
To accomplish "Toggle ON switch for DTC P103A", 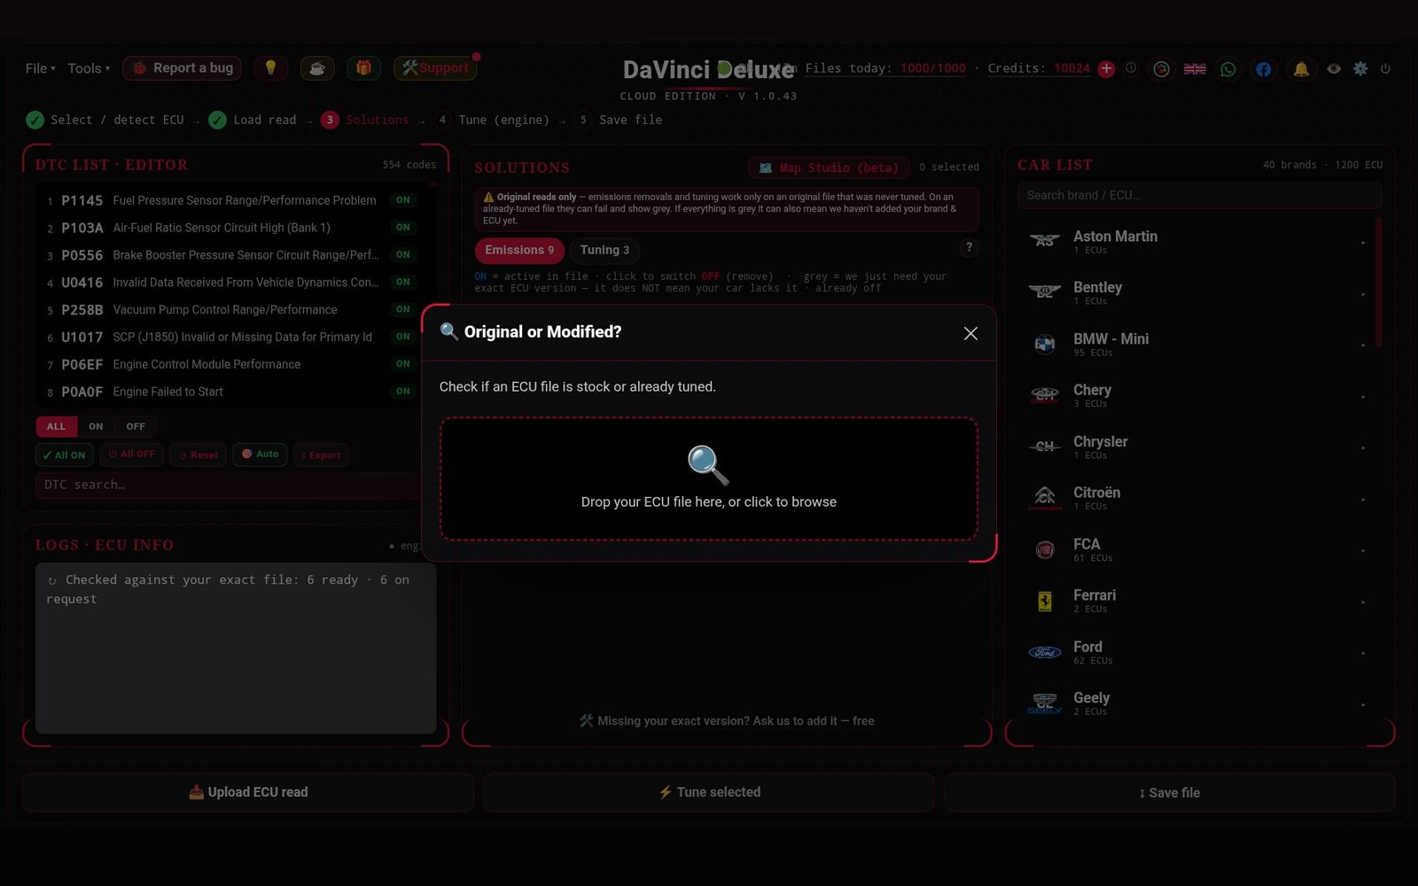I will click(403, 228).
